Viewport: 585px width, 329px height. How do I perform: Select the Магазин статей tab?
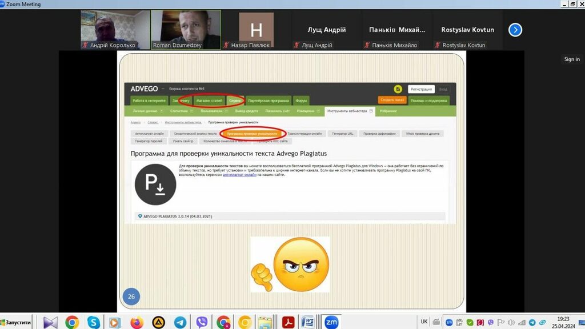point(209,100)
